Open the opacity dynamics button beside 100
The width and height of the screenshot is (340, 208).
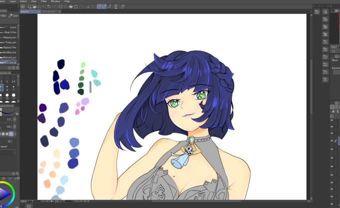[x=14, y=126]
